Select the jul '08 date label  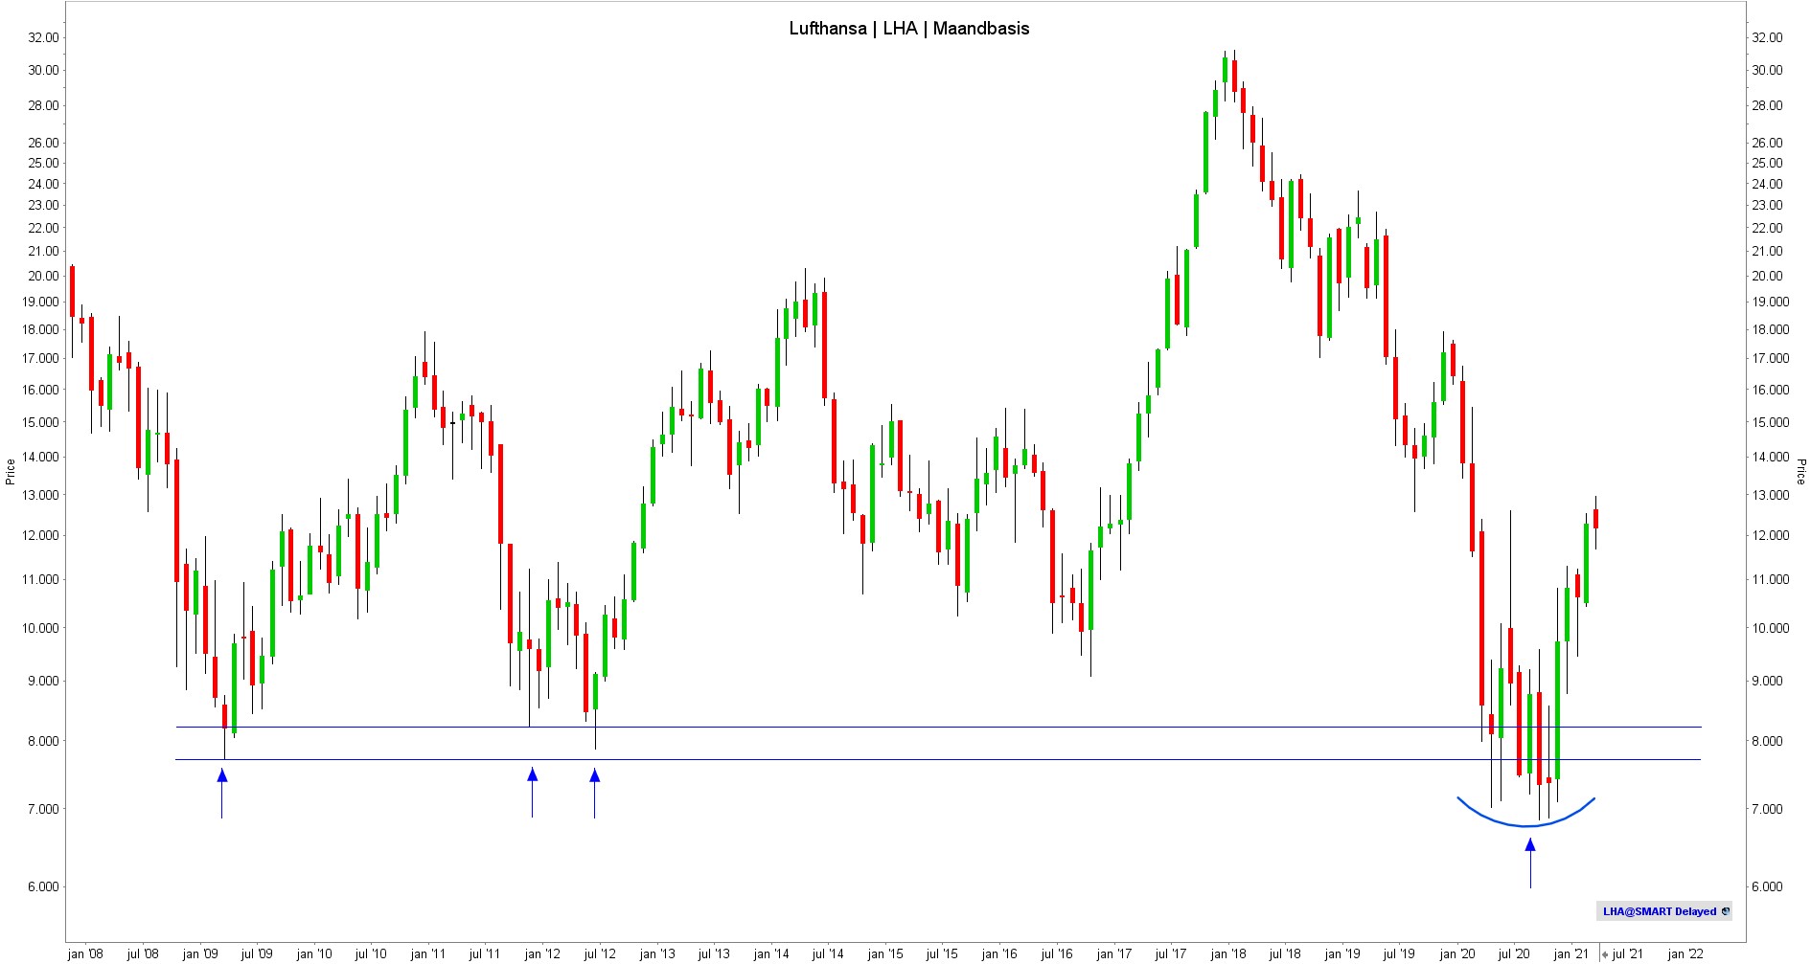(143, 953)
